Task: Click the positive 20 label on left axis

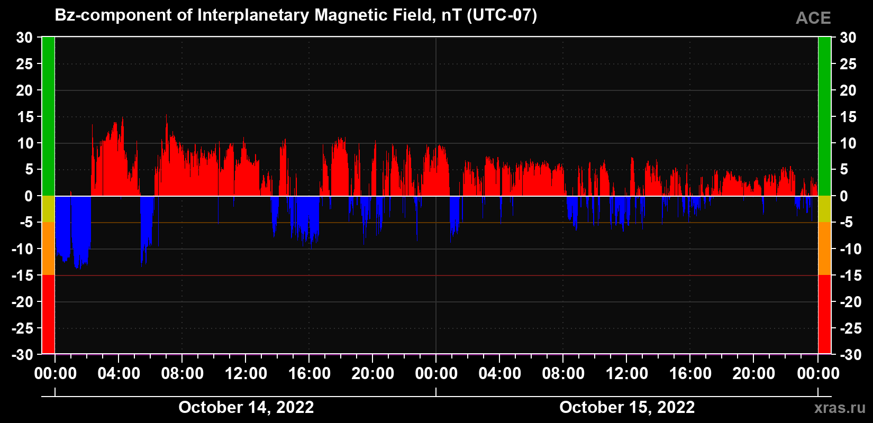Action: click(24, 90)
